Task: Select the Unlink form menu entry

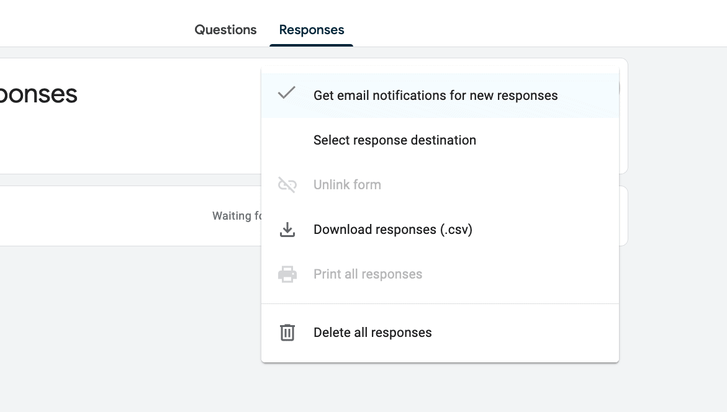Action: click(x=440, y=184)
